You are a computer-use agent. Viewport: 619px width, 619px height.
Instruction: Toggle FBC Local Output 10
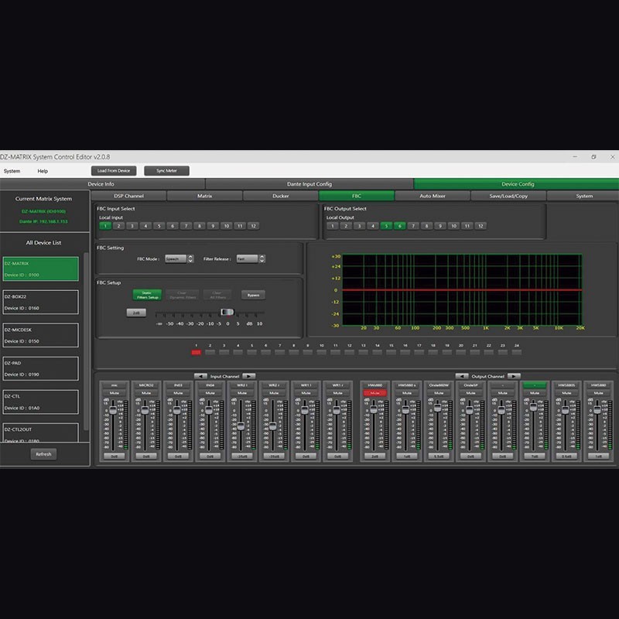pos(453,226)
